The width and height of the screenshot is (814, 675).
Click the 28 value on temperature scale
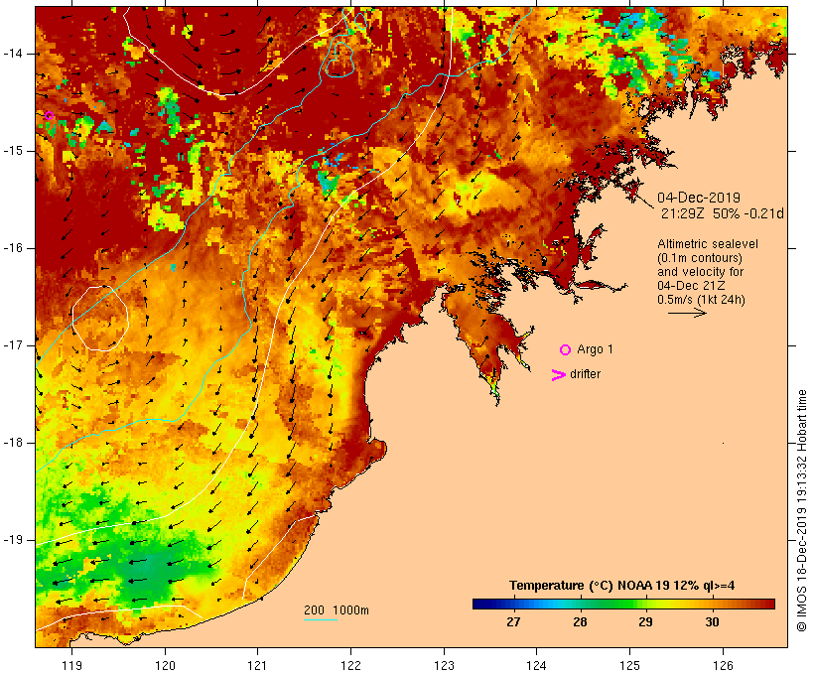(x=580, y=621)
